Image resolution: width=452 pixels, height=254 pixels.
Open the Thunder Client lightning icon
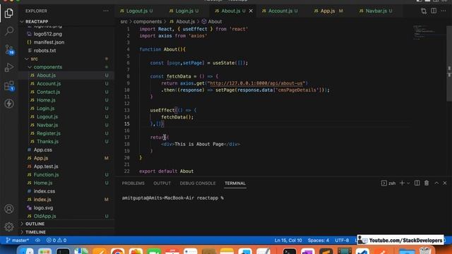click(9, 104)
